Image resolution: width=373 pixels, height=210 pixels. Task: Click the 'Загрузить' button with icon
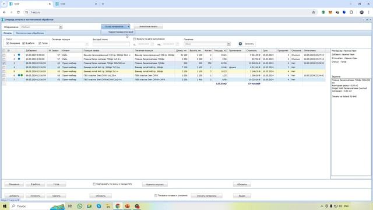(x=247, y=44)
